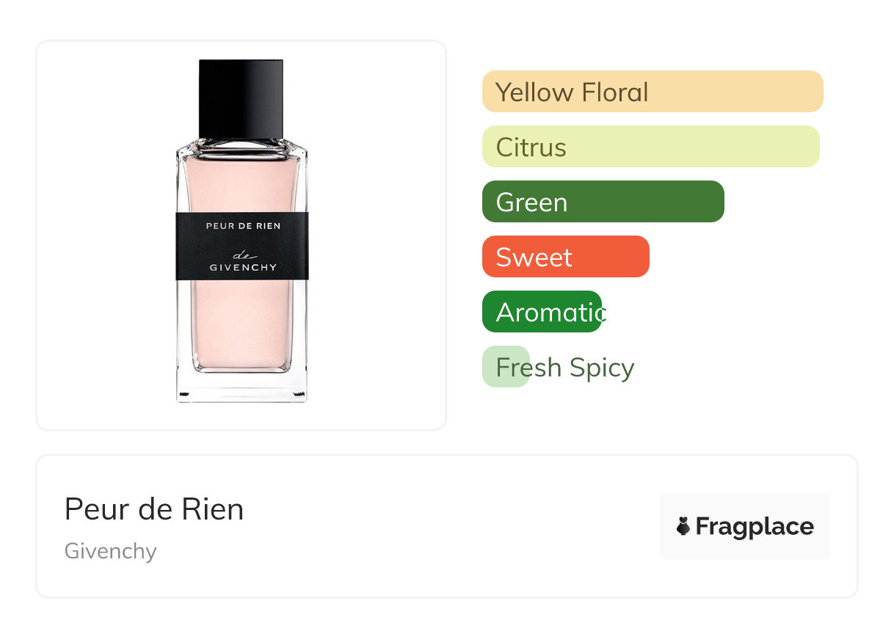Select the Citrus accord bar
This screenshot has height=634, width=894.
[x=650, y=147]
